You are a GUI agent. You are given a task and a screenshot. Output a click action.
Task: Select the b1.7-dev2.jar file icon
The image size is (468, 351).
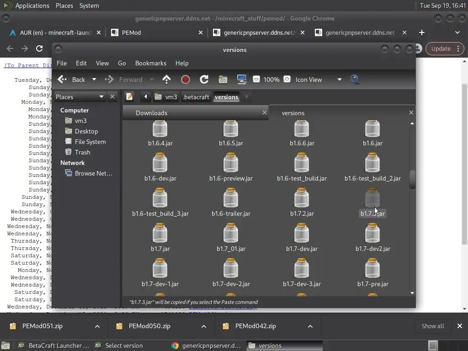[372, 234]
